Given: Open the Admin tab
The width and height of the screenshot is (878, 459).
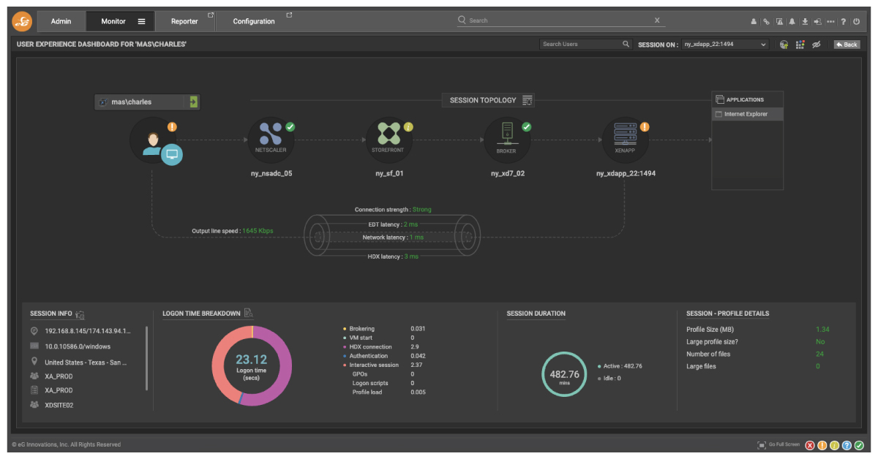Looking at the screenshot, I should [61, 21].
